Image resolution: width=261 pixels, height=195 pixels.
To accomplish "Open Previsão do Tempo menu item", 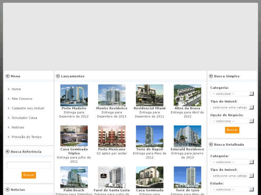I will coord(27,137).
